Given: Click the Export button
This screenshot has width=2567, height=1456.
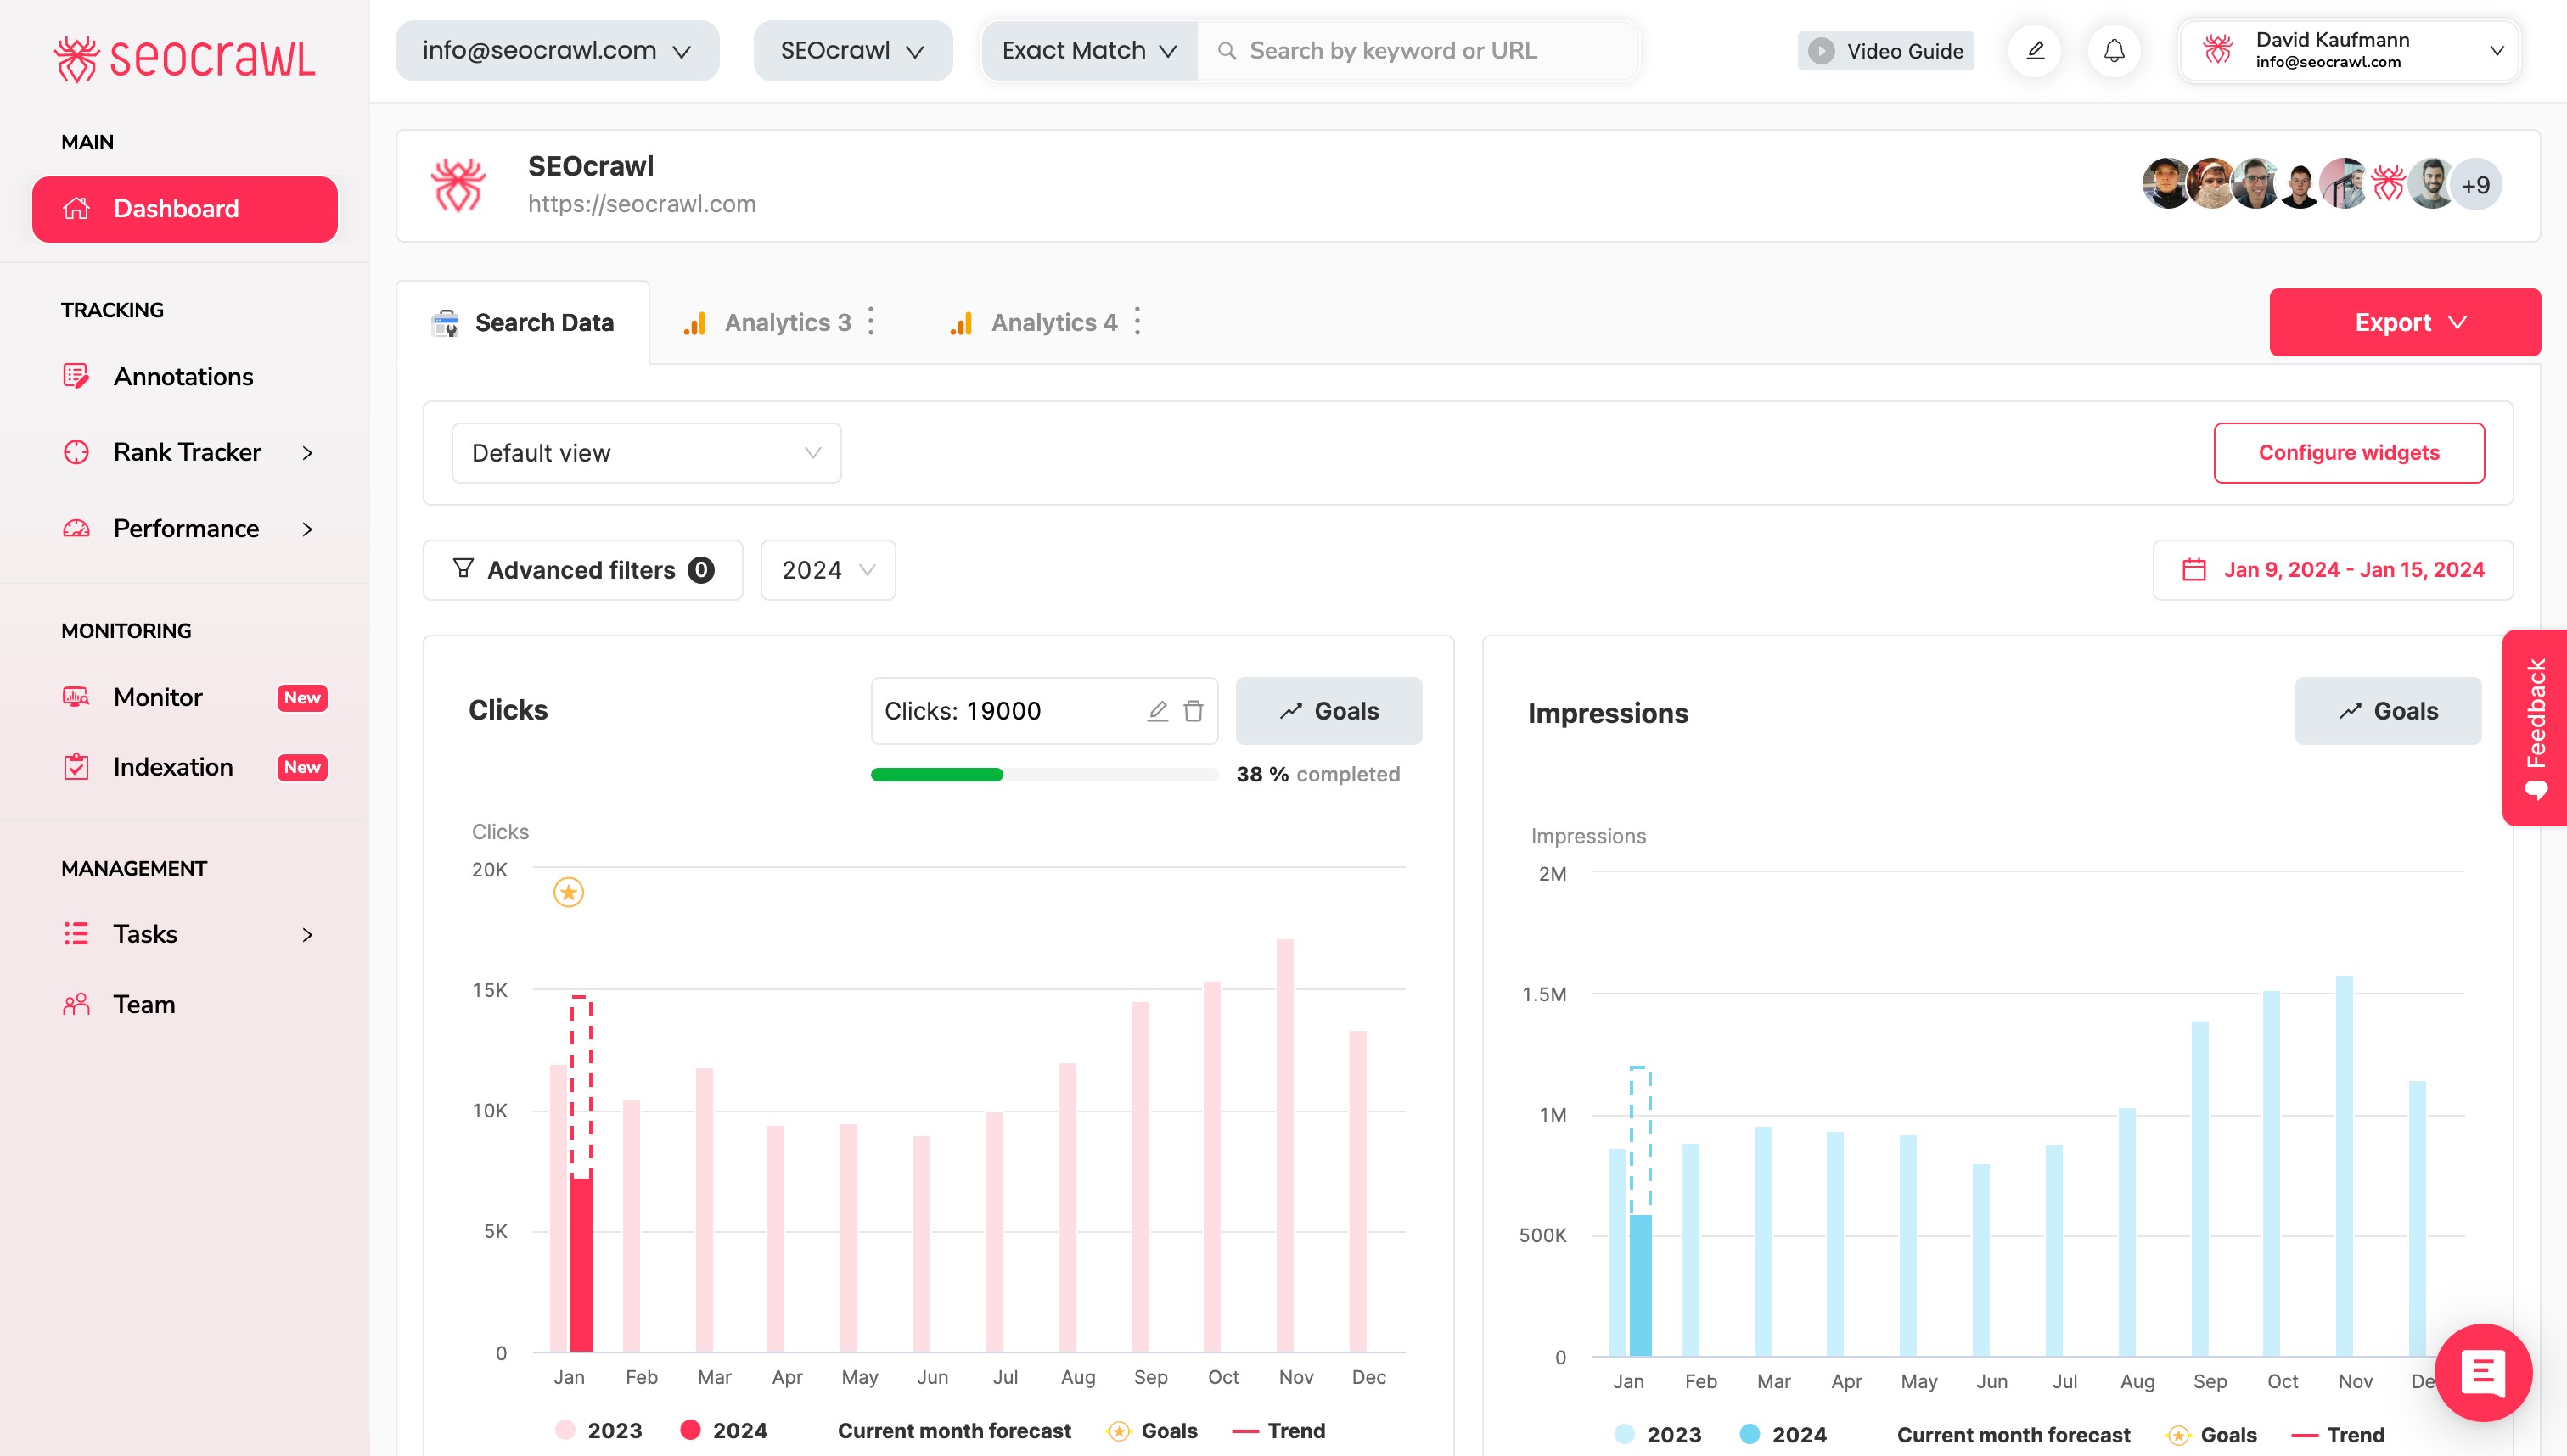Looking at the screenshot, I should click(2404, 323).
